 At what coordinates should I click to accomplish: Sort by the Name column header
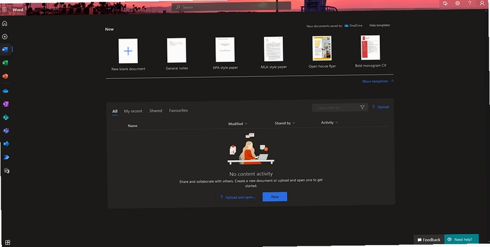point(132,126)
